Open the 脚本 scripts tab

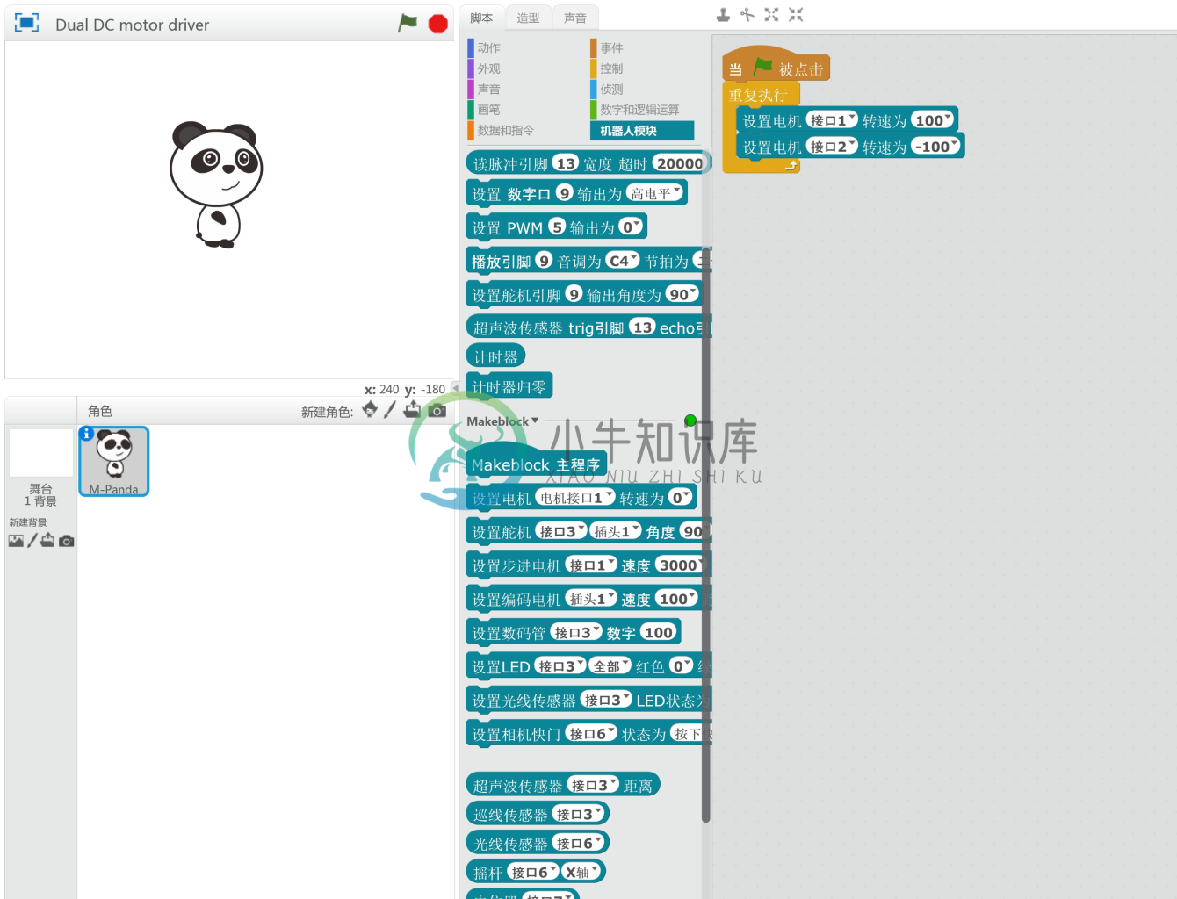[481, 18]
